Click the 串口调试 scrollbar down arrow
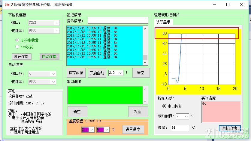 (145, 101)
